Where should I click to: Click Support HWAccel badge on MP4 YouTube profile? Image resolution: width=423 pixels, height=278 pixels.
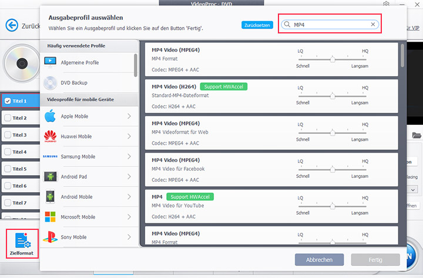point(190,197)
